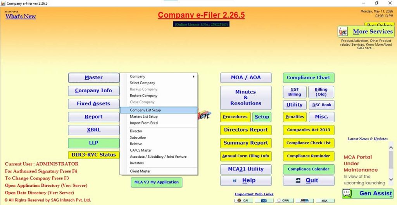Open DSC Book
The height and width of the screenshot is (205, 397).
click(x=322, y=105)
